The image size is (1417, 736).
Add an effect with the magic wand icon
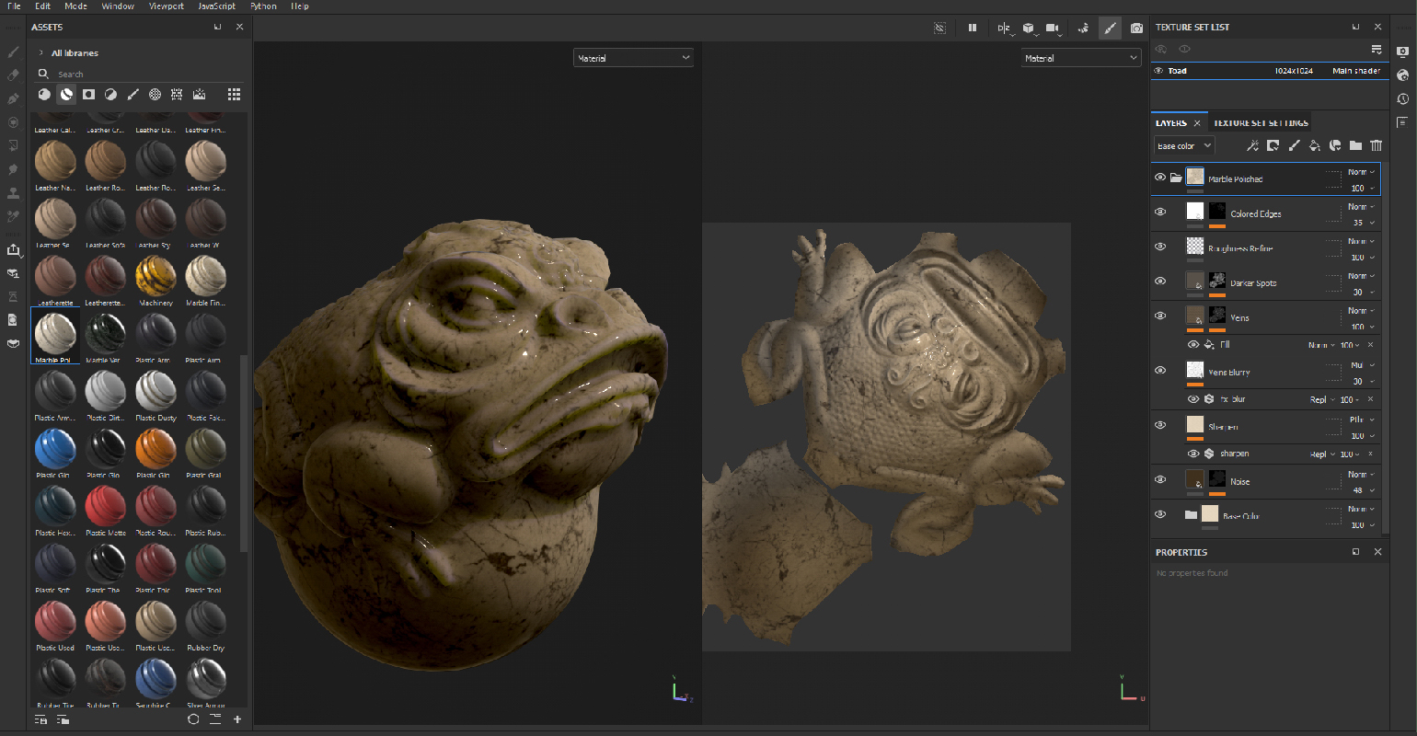coord(1252,145)
